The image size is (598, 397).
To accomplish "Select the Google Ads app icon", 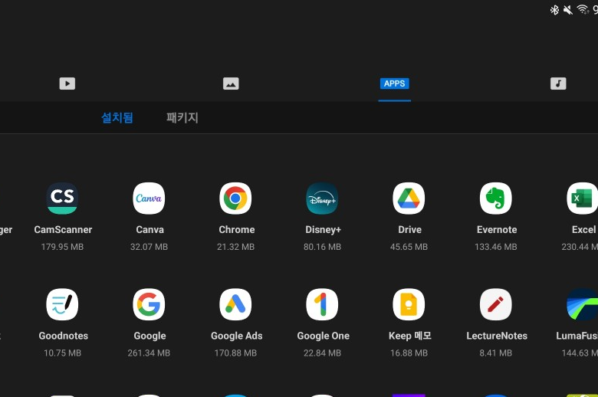I will [235, 304].
